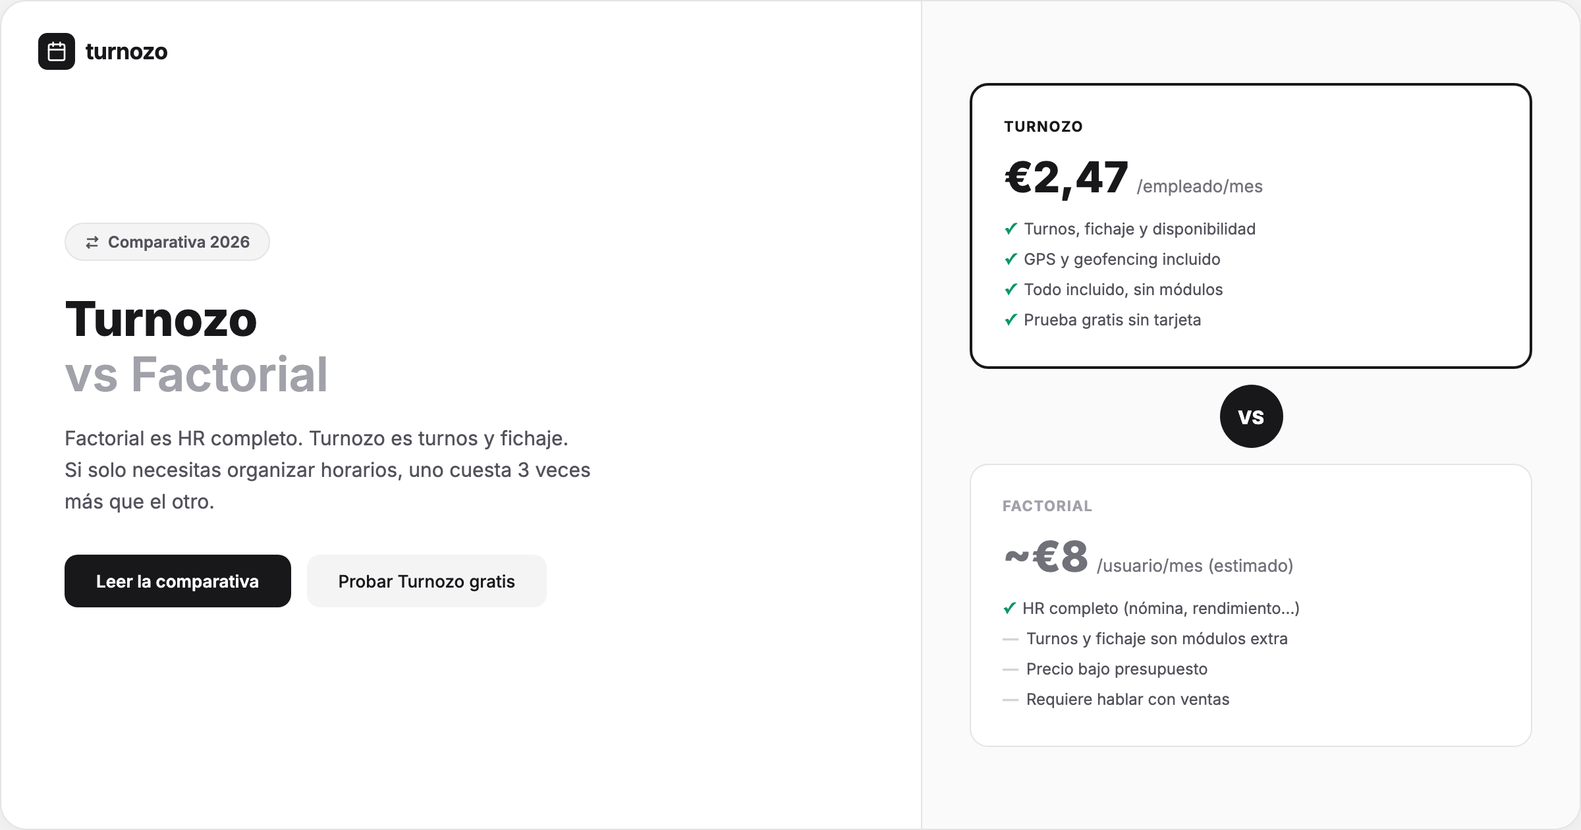The height and width of the screenshot is (830, 1581).
Task: Click the black VS circle badge
Action: coord(1250,416)
